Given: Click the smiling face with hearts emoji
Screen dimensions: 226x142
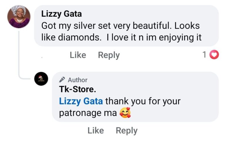Looking at the screenshot, I should click(x=125, y=113).
